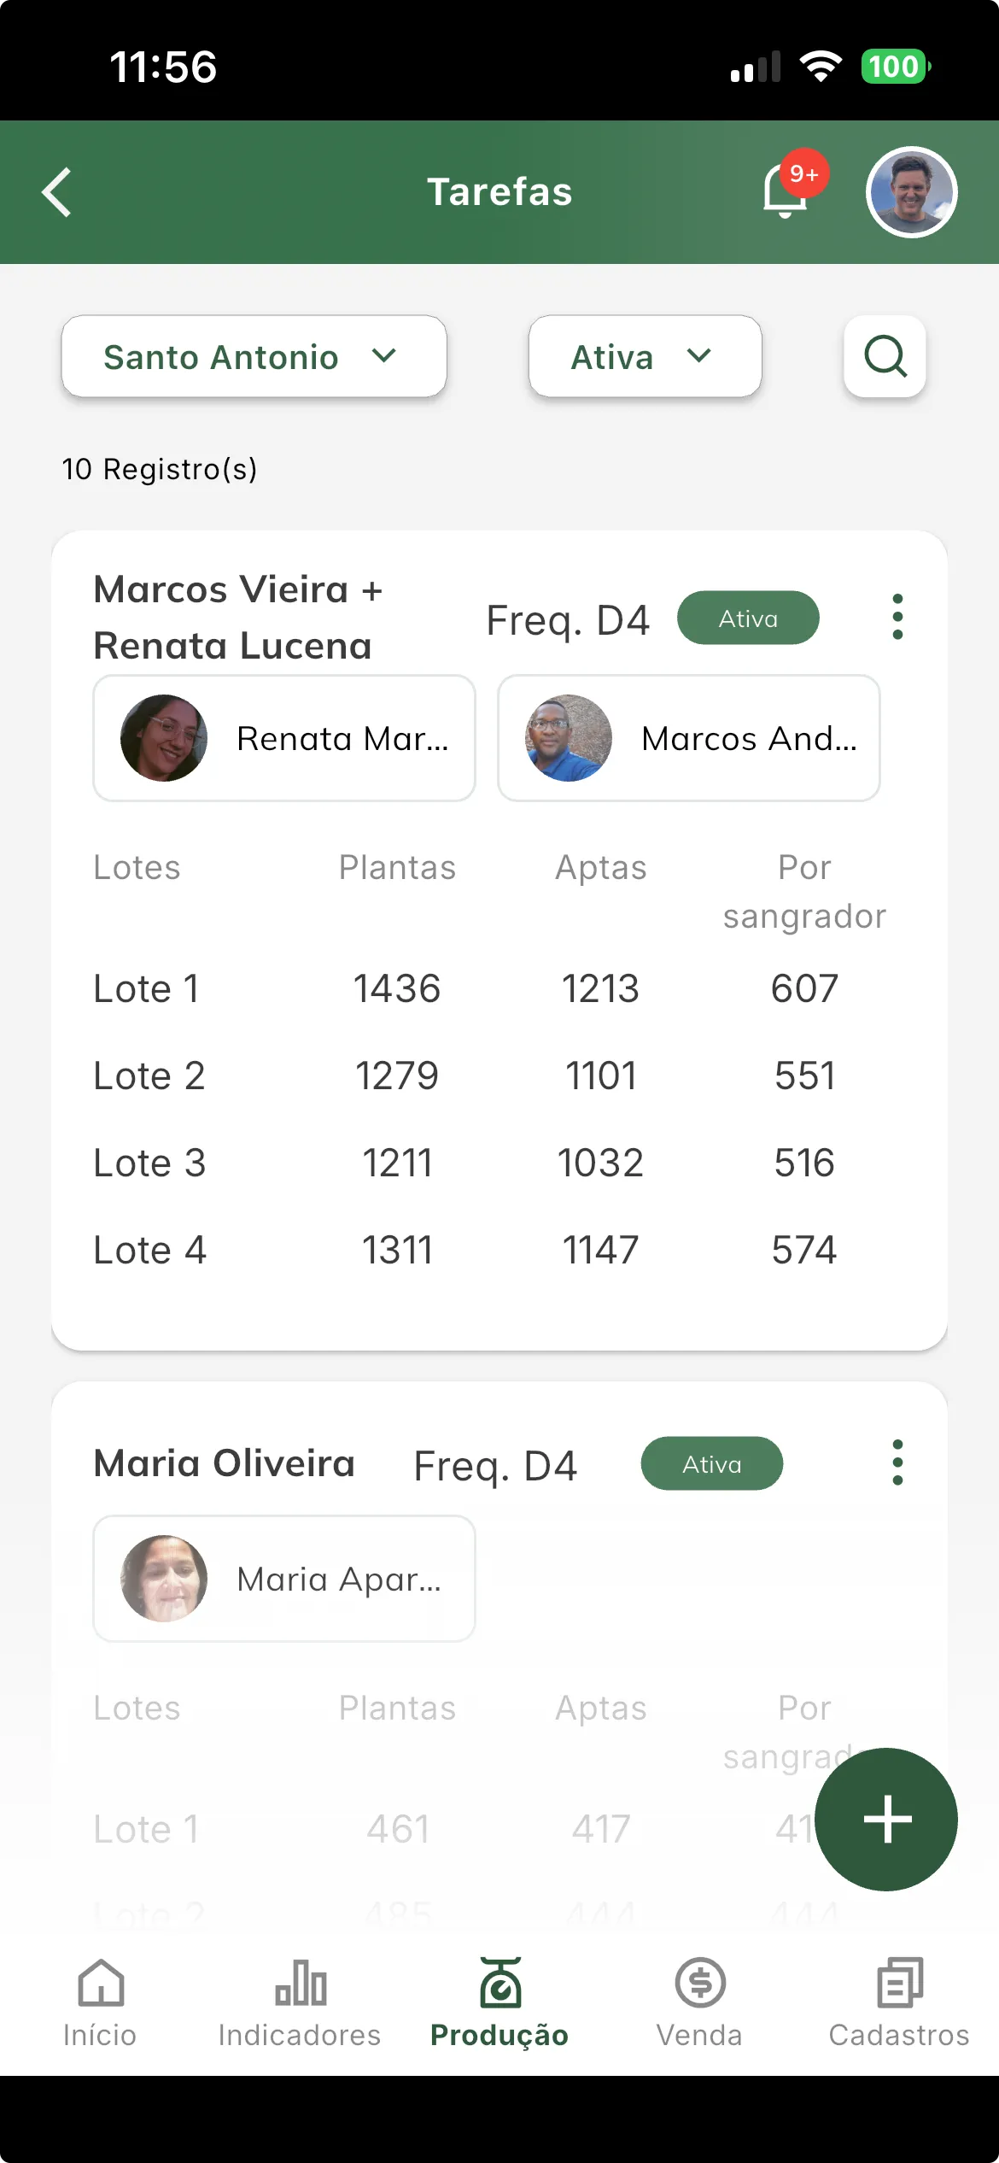The width and height of the screenshot is (999, 2163).
Task: Select Marcos And... worker chip
Action: pos(689,738)
